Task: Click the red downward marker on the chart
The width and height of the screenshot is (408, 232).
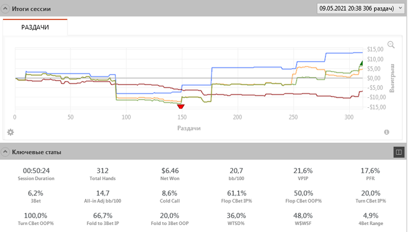Action: [181, 106]
